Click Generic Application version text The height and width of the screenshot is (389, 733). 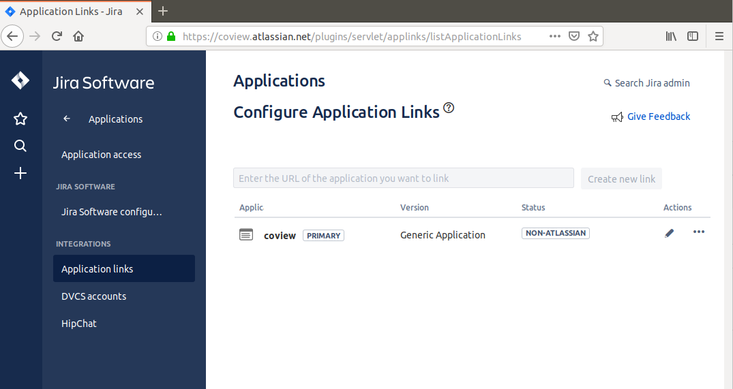[443, 235]
